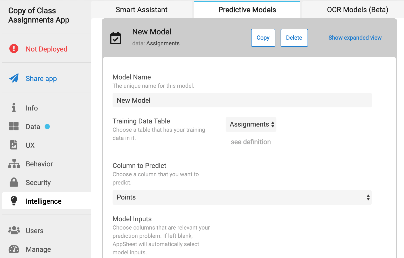Image resolution: width=404 pixels, height=258 pixels.
Task: Open the Behavior hierarchy icon
Action: point(14,164)
